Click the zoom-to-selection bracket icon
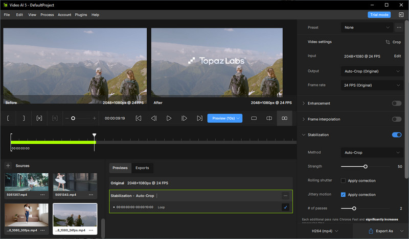Viewport: 409px width, 239px height. 55,118
